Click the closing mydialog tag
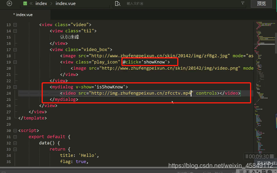The image size is (277, 173). pos(64,100)
